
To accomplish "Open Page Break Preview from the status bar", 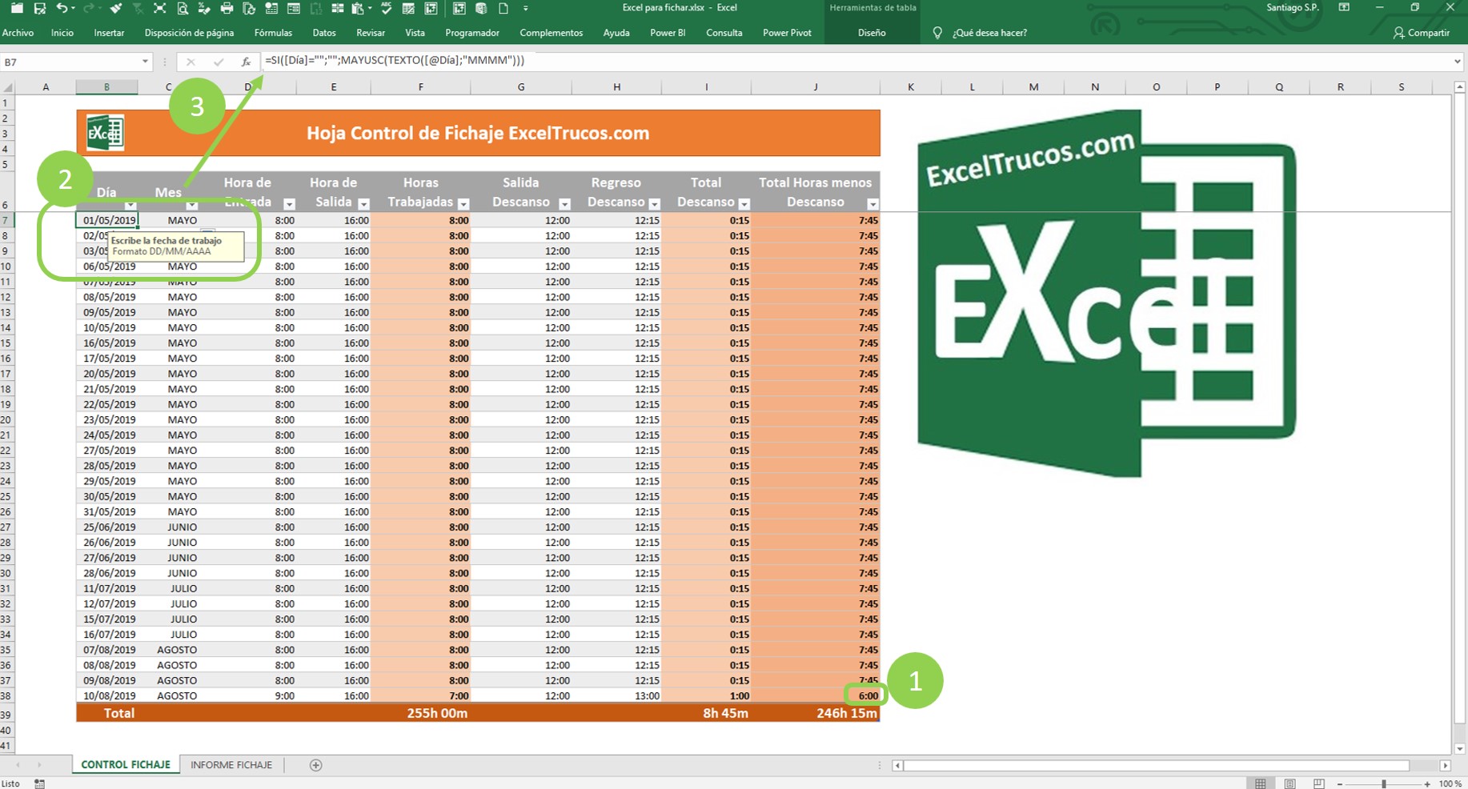I will pyautogui.click(x=1319, y=783).
